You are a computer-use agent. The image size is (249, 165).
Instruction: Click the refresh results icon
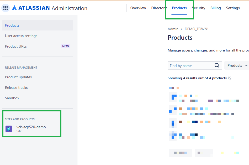click(230, 78)
